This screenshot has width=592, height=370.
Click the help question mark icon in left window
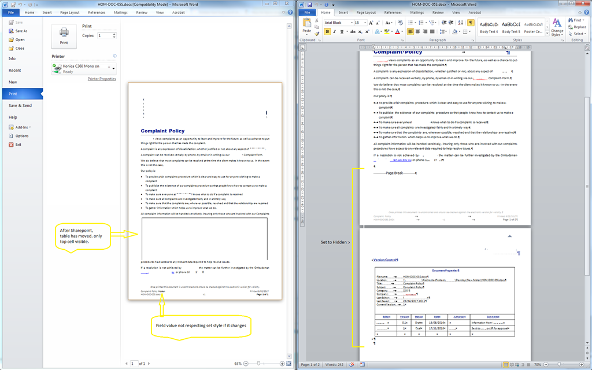tap(290, 13)
